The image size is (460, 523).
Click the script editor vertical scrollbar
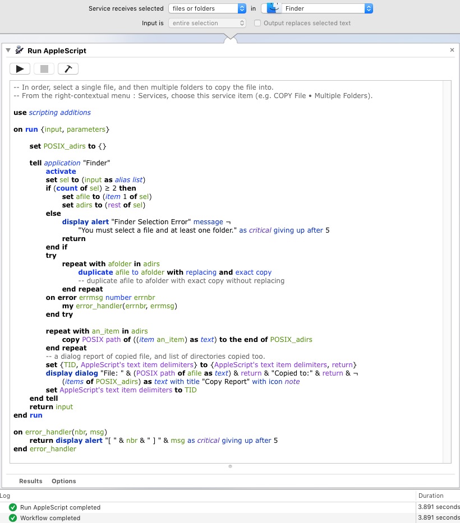click(x=447, y=271)
